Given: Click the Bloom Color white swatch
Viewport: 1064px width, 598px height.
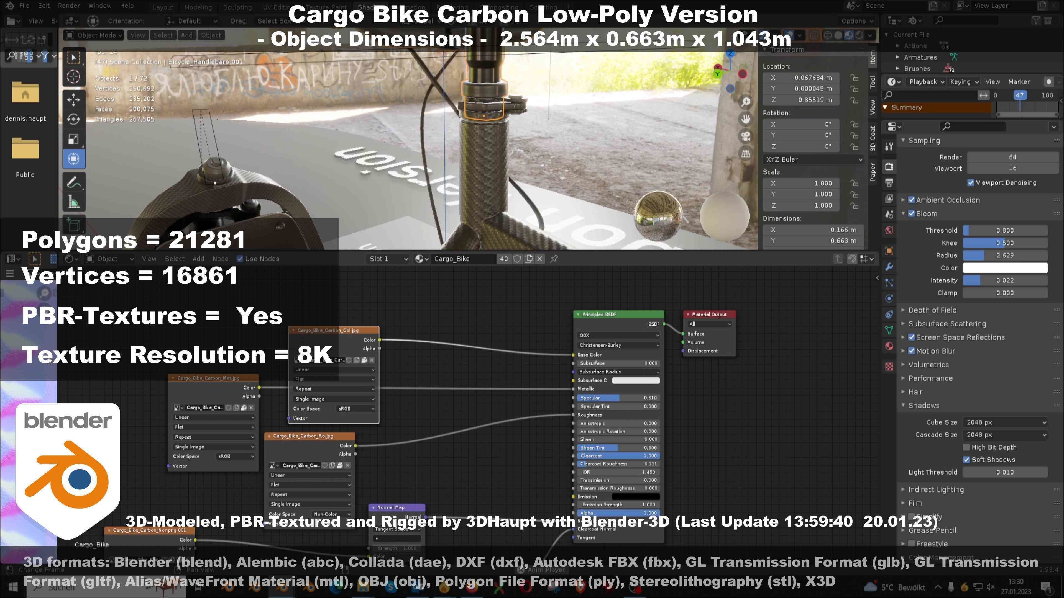Looking at the screenshot, I should 1005,268.
